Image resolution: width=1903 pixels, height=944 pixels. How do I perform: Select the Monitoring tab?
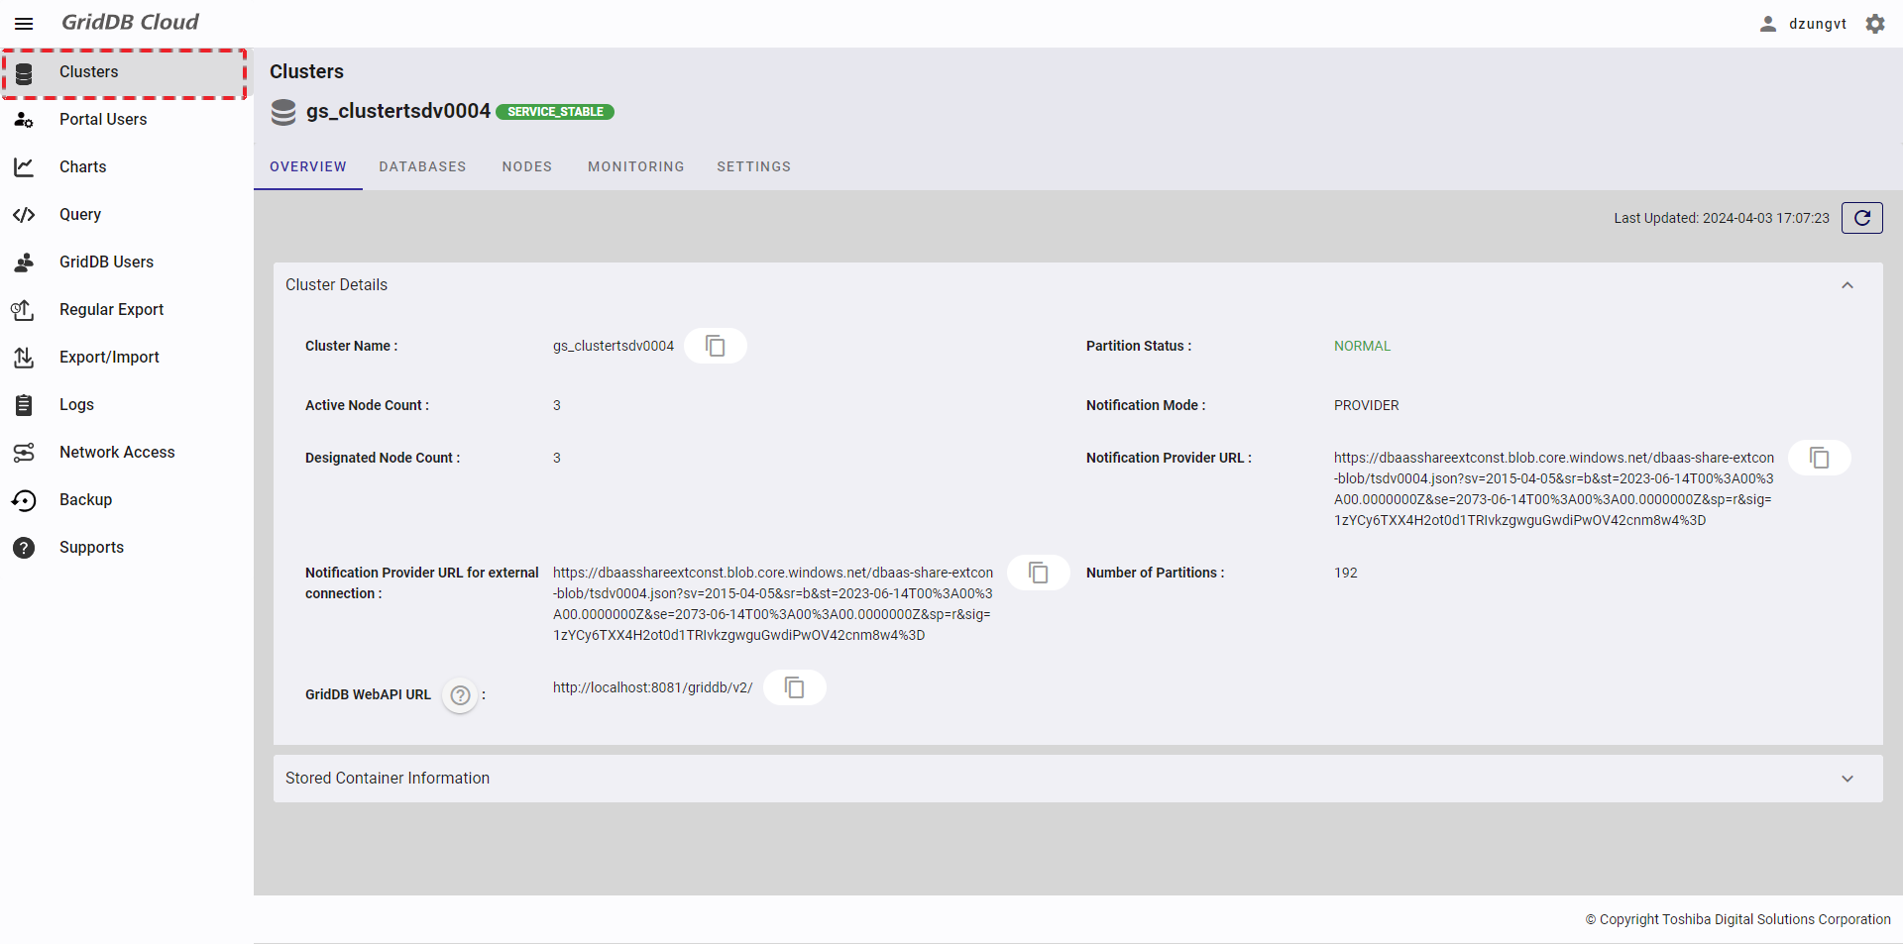point(635,166)
